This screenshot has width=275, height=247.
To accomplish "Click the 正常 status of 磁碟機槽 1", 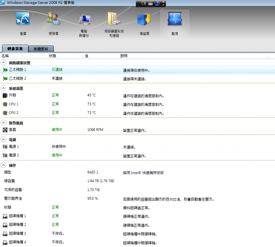I will click(55, 216).
